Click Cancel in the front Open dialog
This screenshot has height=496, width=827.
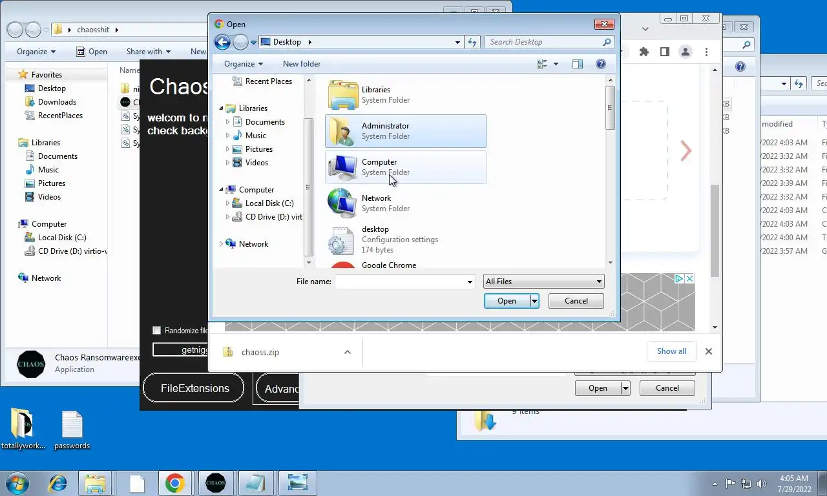[x=576, y=301]
